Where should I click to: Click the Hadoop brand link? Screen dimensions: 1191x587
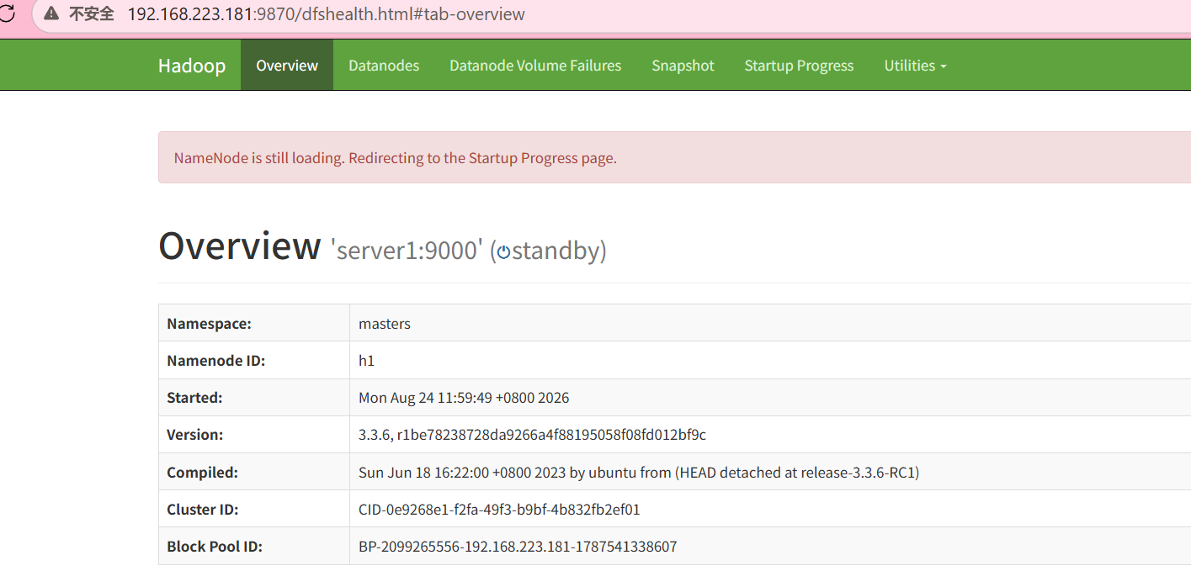[x=192, y=66]
